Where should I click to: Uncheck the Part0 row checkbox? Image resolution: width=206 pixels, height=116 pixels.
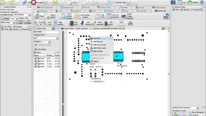[x=35, y=58]
